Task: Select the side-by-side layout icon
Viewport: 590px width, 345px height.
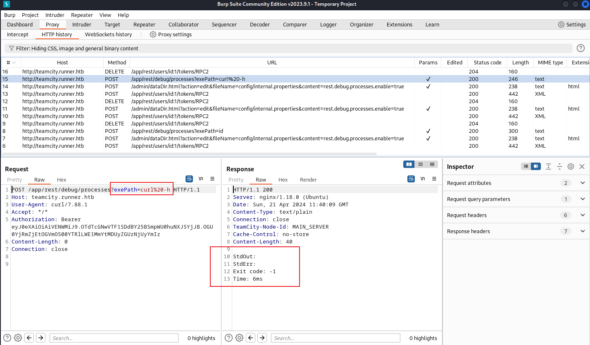Action: [x=409, y=164]
